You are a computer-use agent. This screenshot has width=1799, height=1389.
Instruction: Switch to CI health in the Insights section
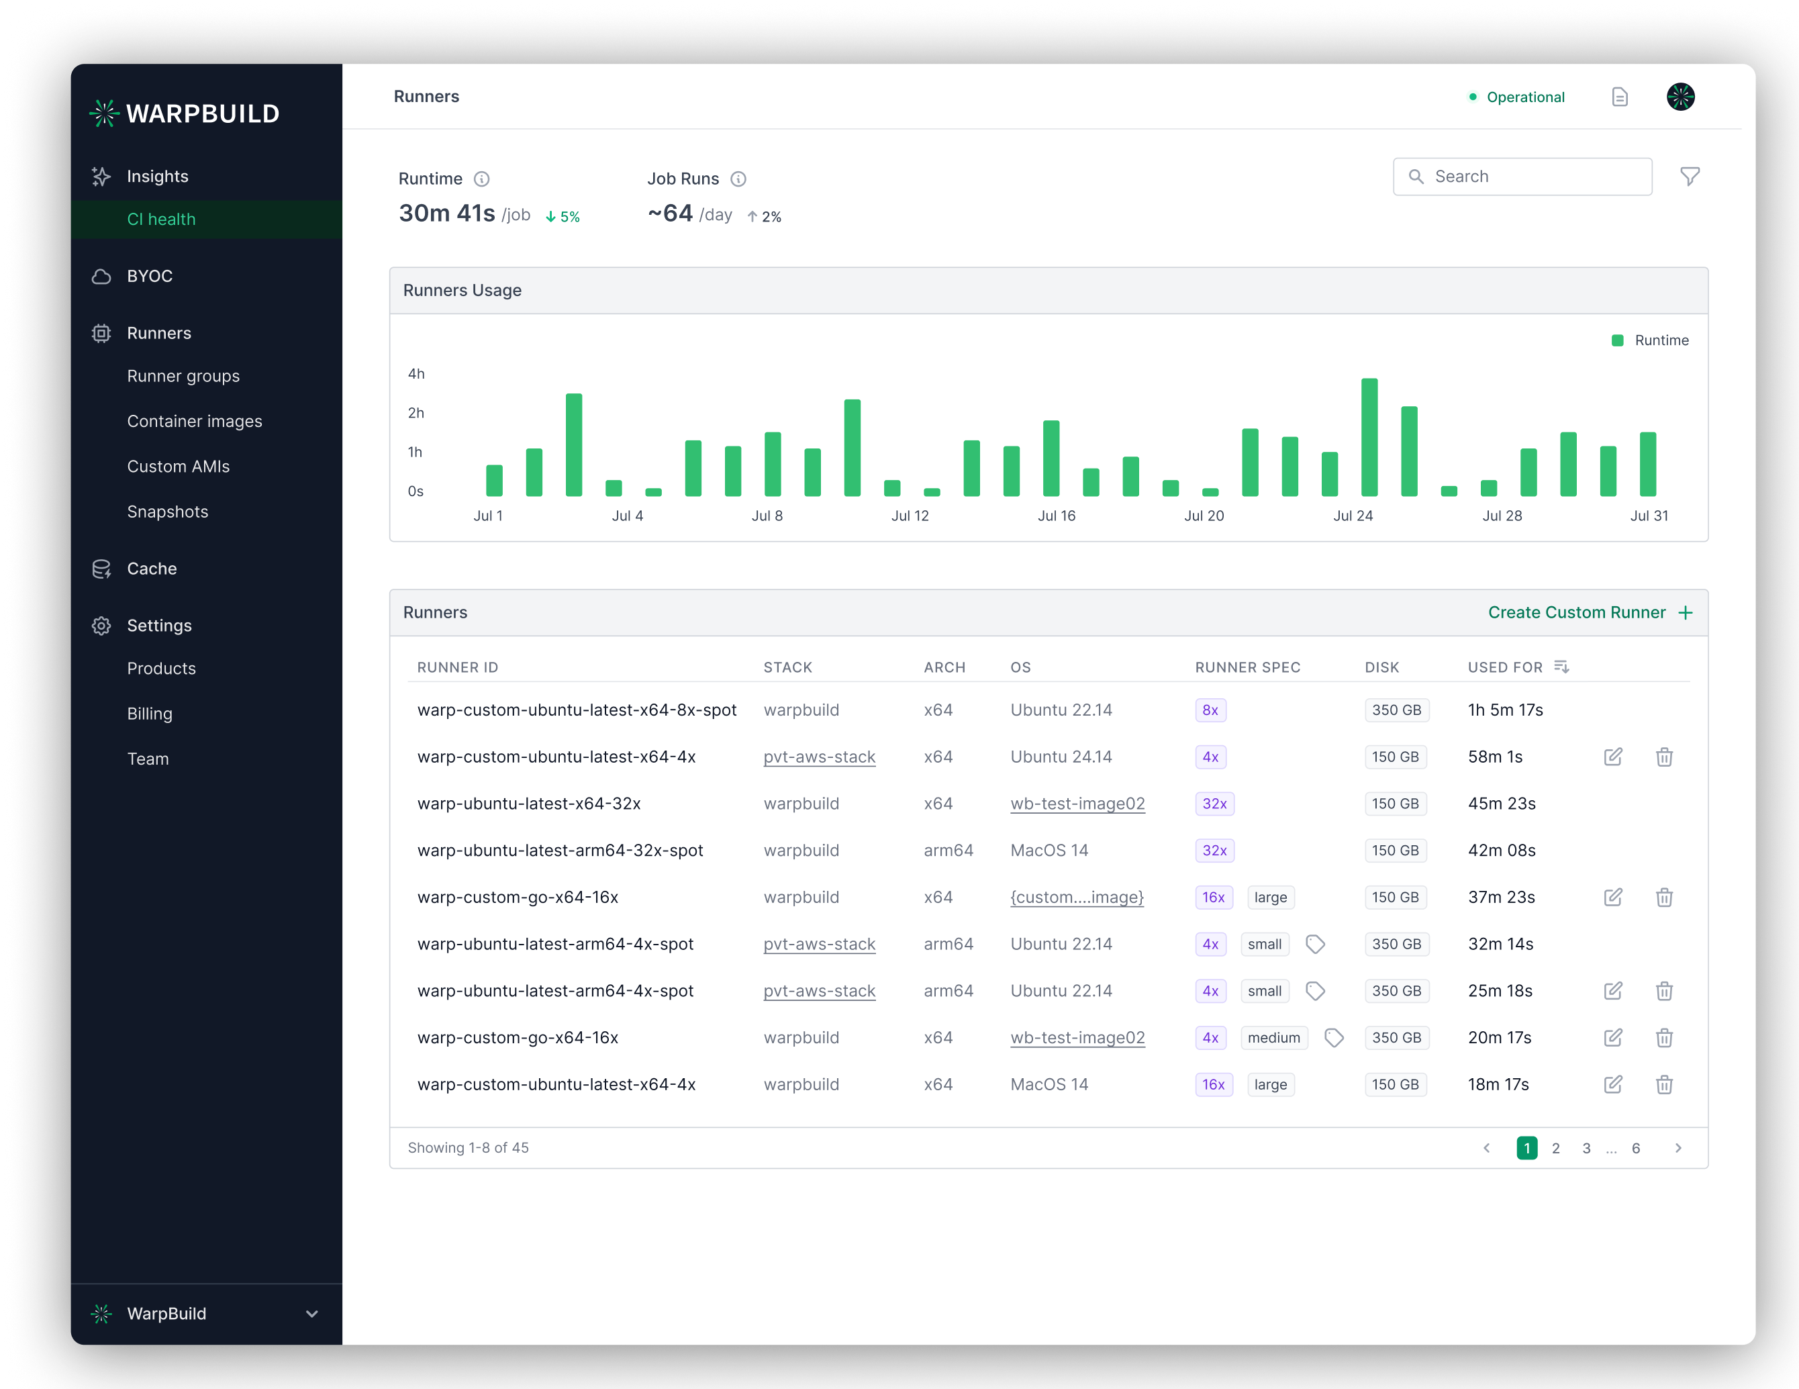coord(162,219)
